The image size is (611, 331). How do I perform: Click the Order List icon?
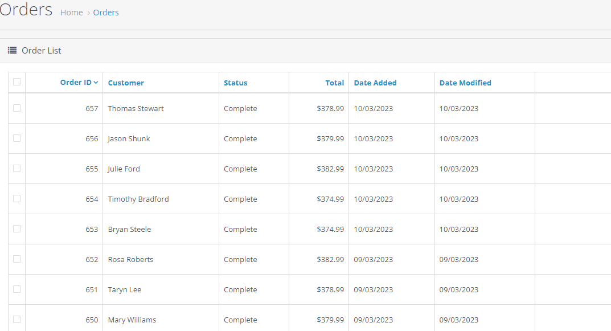pyautogui.click(x=12, y=51)
